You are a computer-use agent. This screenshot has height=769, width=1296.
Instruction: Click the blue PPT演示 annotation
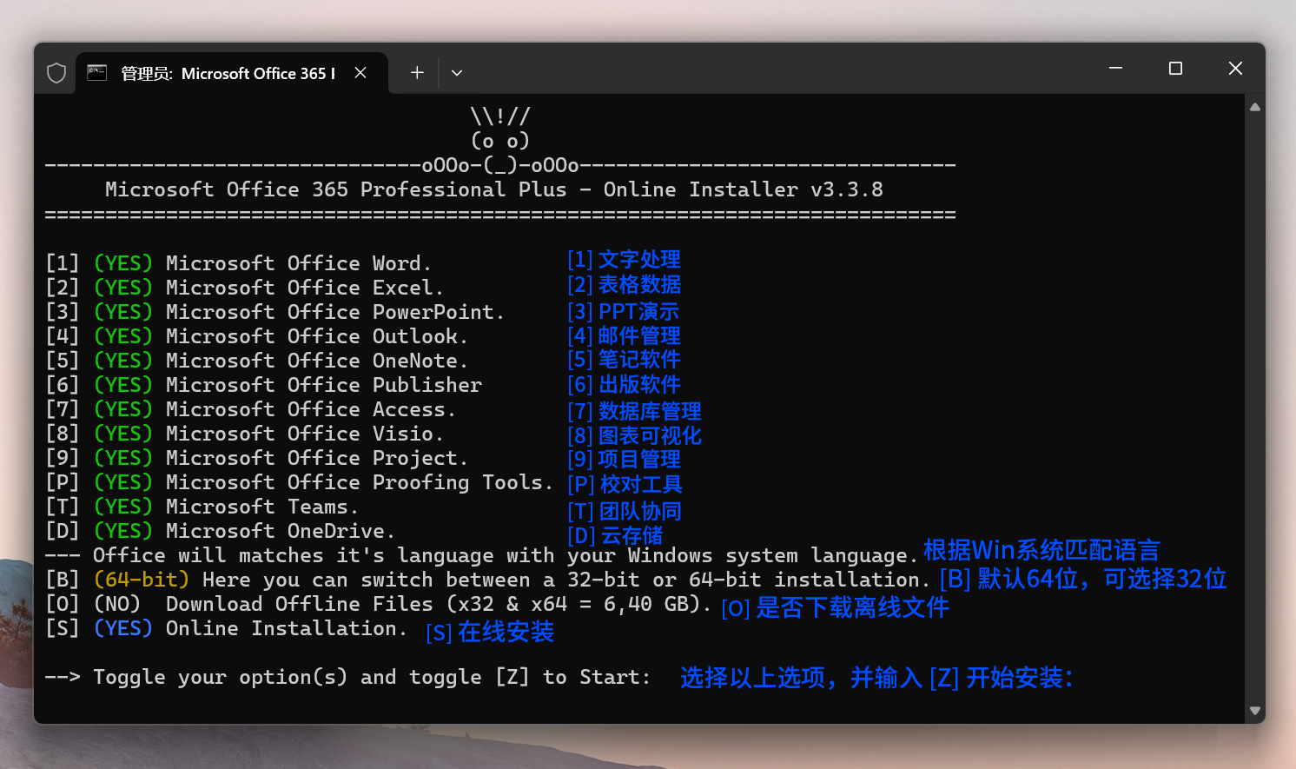(x=638, y=311)
